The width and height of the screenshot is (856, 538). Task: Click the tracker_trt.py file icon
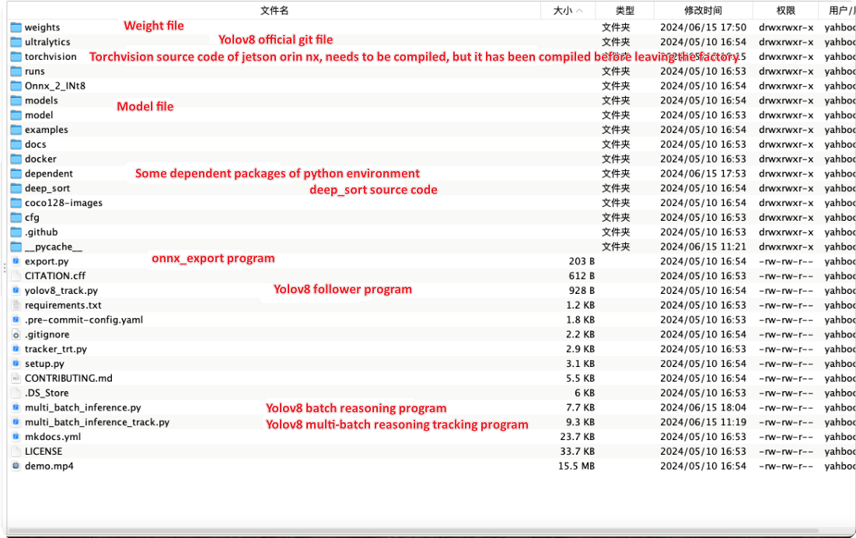(16, 349)
